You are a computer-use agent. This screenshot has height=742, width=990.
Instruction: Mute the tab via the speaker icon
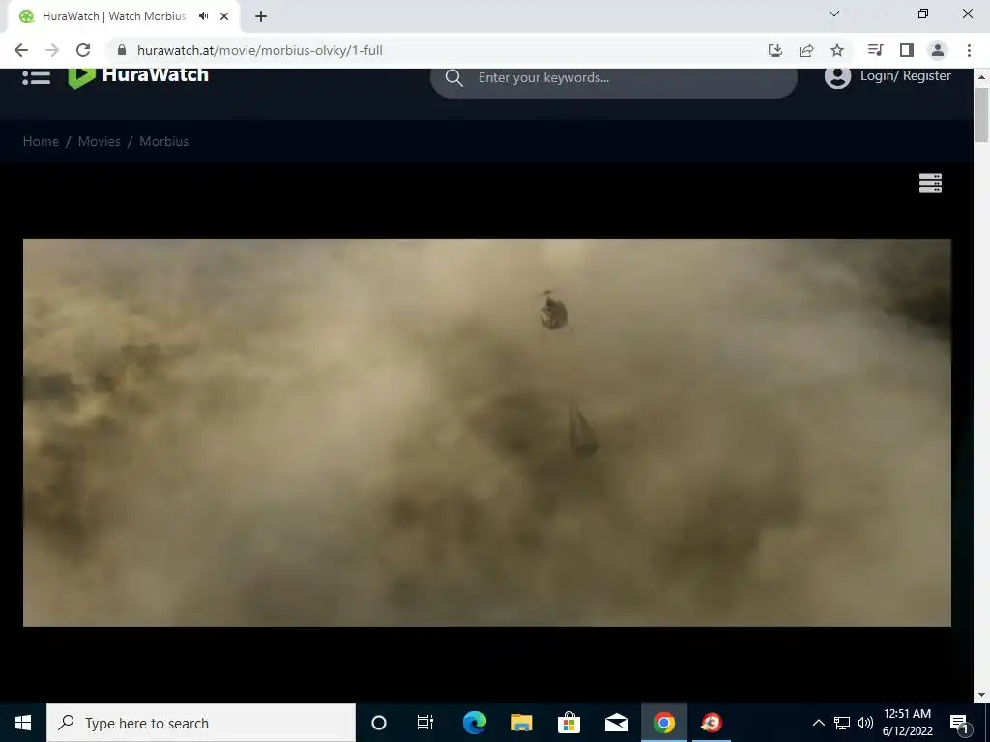tap(203, 16)
